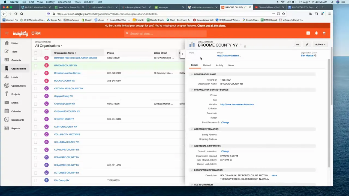
Task: Check the BUCKS COUNTY PA checkbox
Action: coord(35,81)
